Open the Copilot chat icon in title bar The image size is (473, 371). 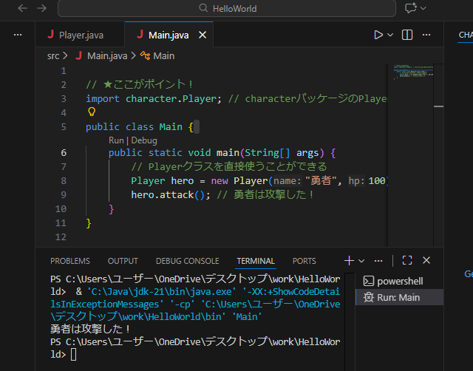pyautogui.click(x=412, y=8)
